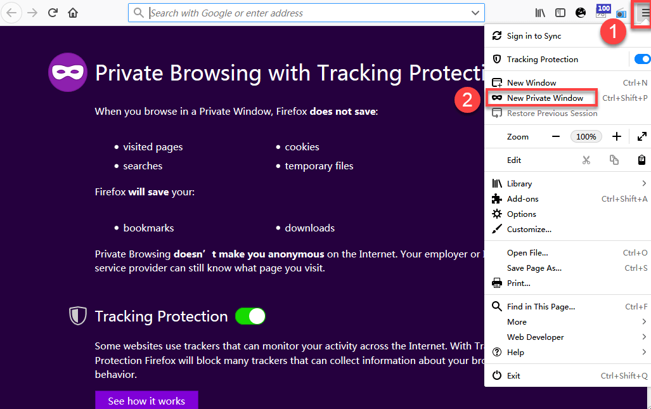Zoom out with the minus button
The image size is (651, 409).
(555, 136)
